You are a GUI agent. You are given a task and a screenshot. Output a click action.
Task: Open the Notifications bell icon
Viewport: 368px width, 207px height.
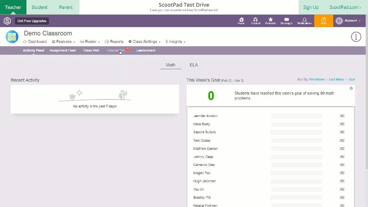point(304,21)
